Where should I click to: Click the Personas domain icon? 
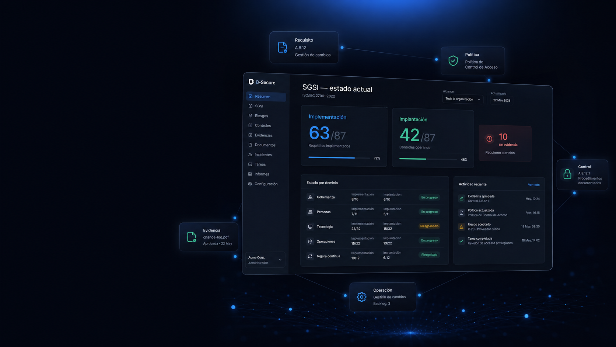click(310, 212)
